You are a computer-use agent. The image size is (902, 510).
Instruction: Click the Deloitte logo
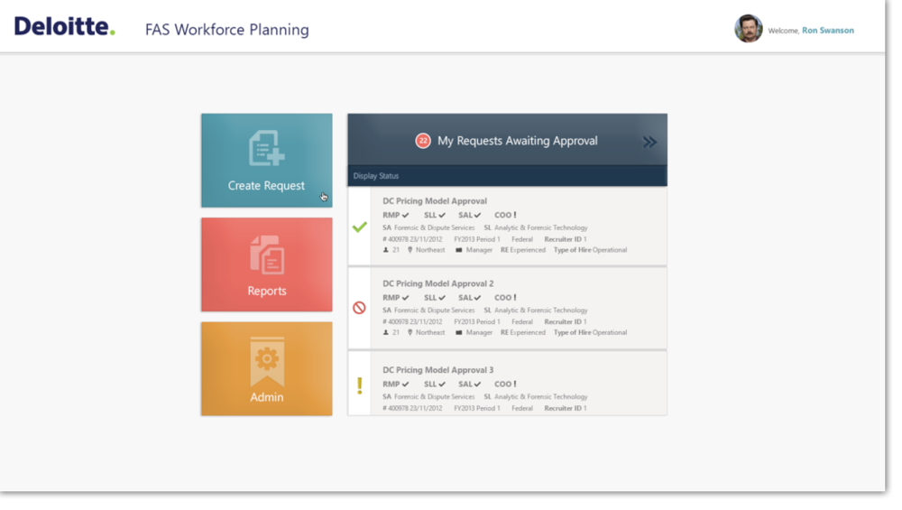64,26
